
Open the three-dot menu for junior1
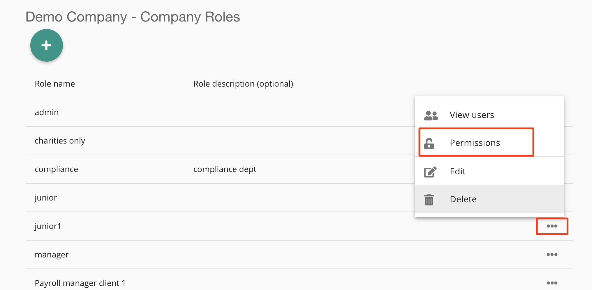552,226
